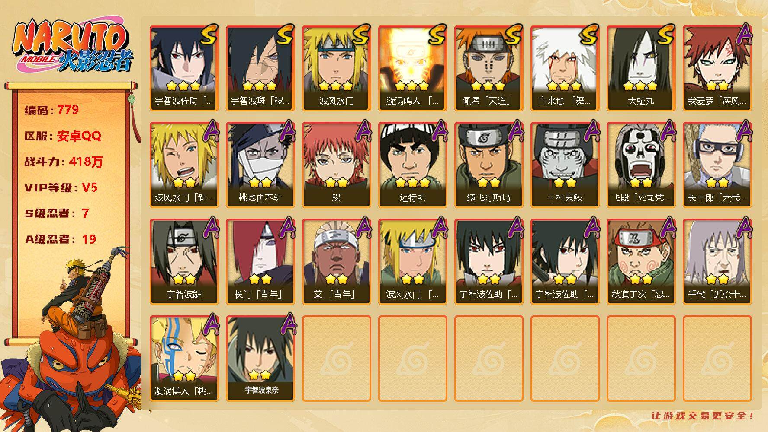Select the first empty leaf-symbol card slot
The height and width of the screenshot is (432, 768).
click(x=336, y=359)
